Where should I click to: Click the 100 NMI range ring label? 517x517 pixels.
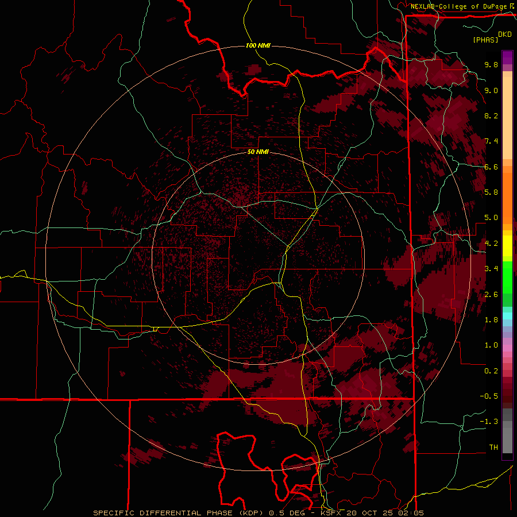coord(258,45)
